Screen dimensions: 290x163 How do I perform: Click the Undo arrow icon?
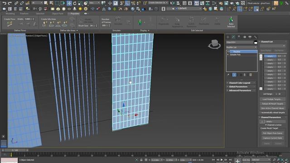(x=4, y=3)
